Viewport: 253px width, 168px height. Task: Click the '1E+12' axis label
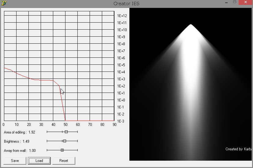122,16
